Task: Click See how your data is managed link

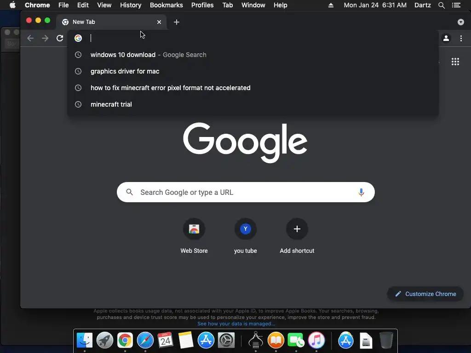Action: (x=236, y=324)
